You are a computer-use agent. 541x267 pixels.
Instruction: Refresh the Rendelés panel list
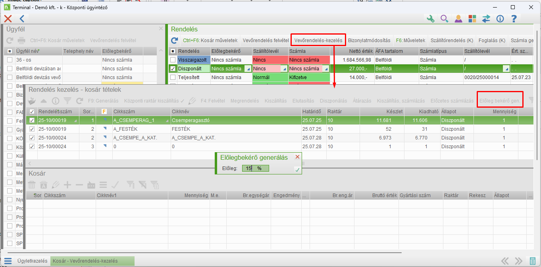point(174,41)
